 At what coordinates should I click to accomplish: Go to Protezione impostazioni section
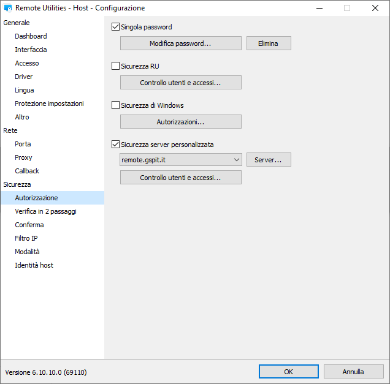pyautogui.click(x=49, y=104)
